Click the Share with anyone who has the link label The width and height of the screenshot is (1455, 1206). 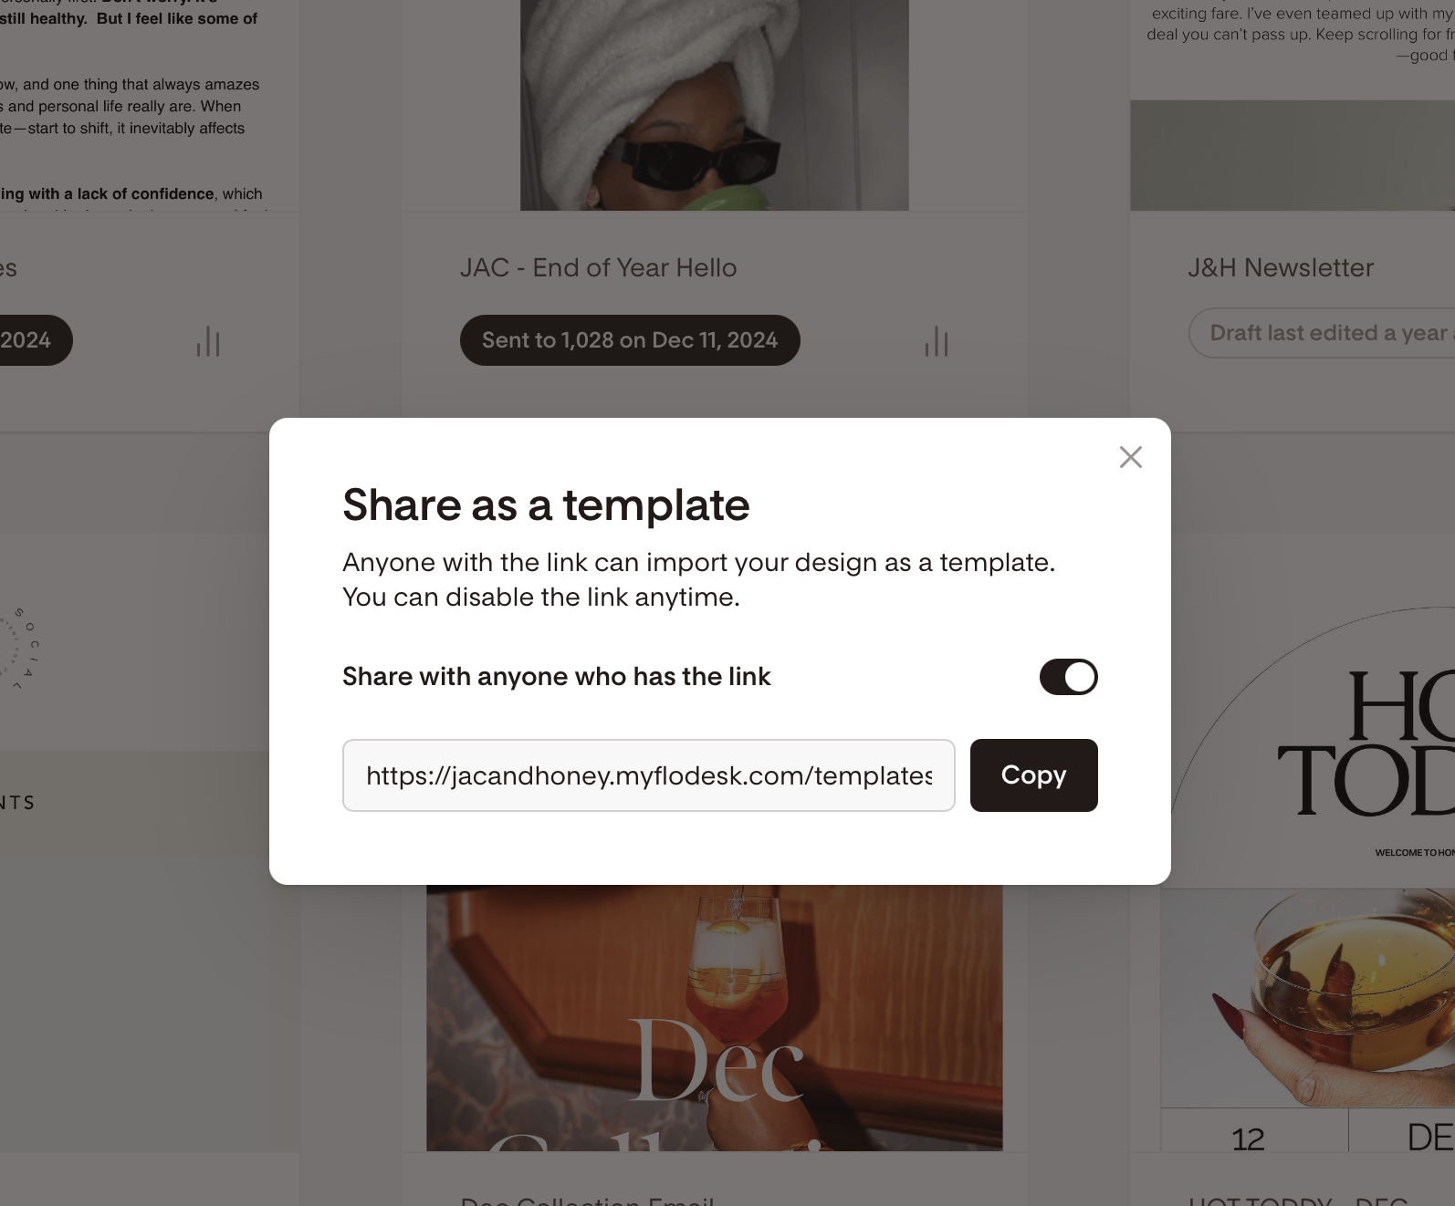tap(557, 677)
